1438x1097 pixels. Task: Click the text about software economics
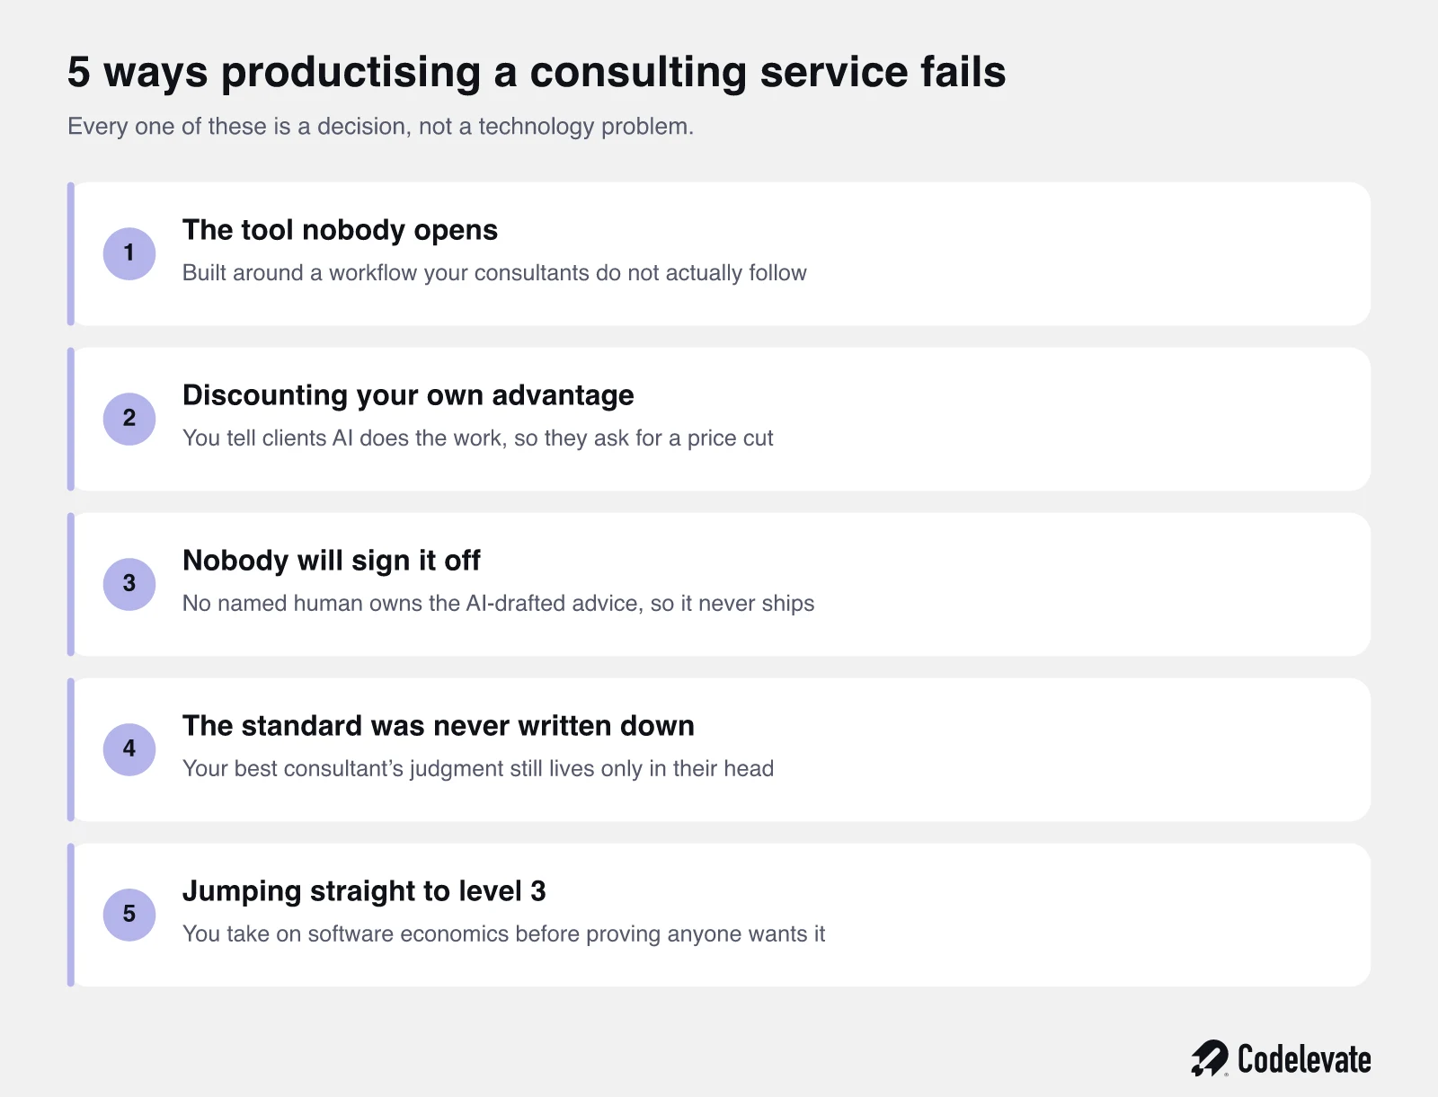tap(503, 934)
